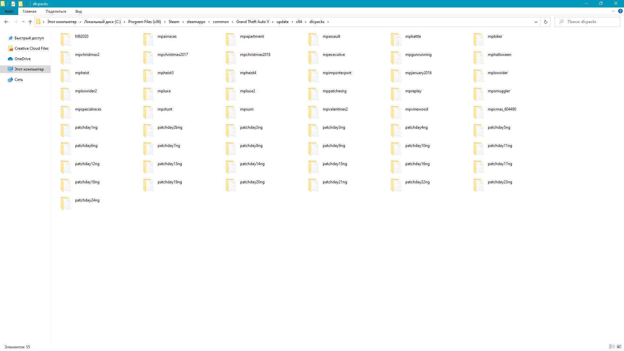Select the mpbattle folder icon

[x=396, y=39]
